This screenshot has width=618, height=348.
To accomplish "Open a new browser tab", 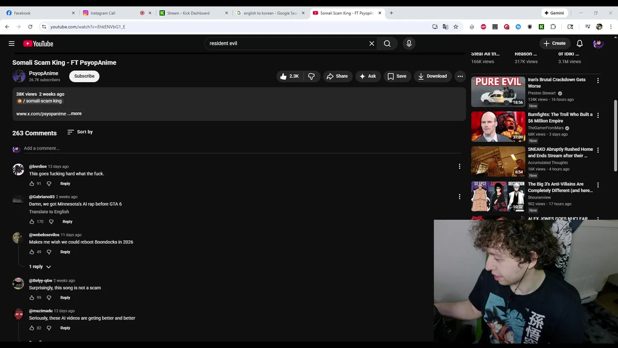I will click(x=391, y=13).
